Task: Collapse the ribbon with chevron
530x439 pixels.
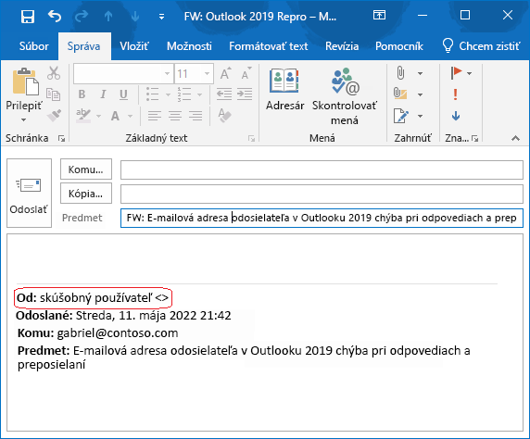Action: (x=515, y=138)
